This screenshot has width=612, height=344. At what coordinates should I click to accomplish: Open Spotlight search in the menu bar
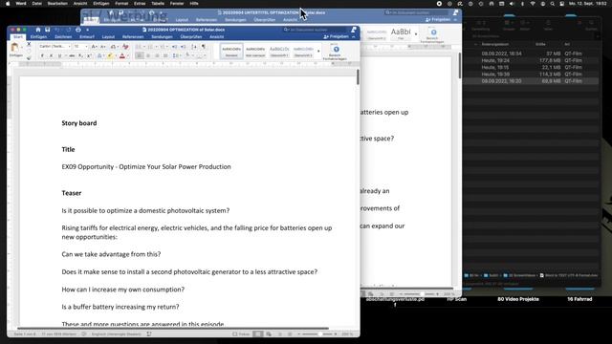[x=553, y=4]
